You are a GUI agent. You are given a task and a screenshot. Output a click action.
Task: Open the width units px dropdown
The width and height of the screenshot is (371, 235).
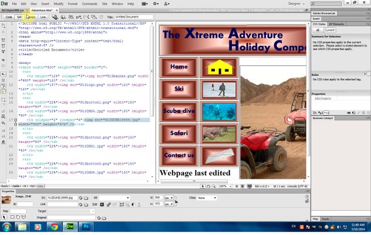click(169, 198)
